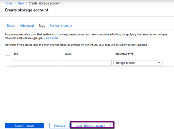Click into the tag VALUE text field
The height and width of the screenshot is (129, 174).
point(87,63)
